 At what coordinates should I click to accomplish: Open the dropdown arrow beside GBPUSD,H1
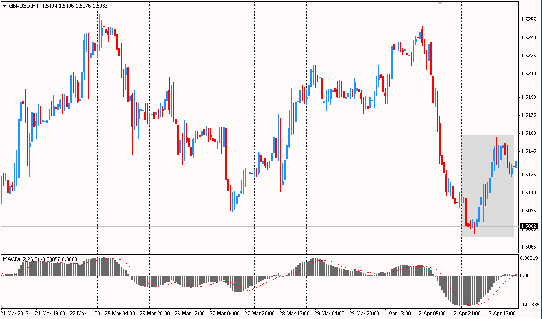(4, 5)
